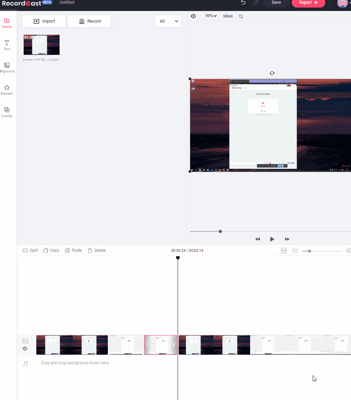Select the crop tool icon
351x400 pixels.
(x=241, y=16)
